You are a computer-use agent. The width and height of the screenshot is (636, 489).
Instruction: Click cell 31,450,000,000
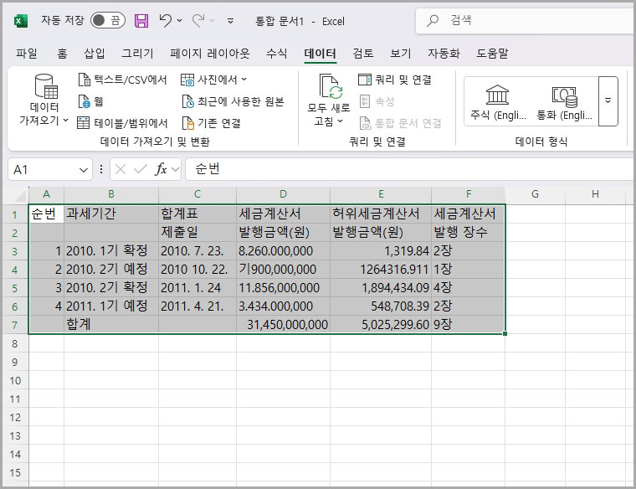(x=283, y=325)
